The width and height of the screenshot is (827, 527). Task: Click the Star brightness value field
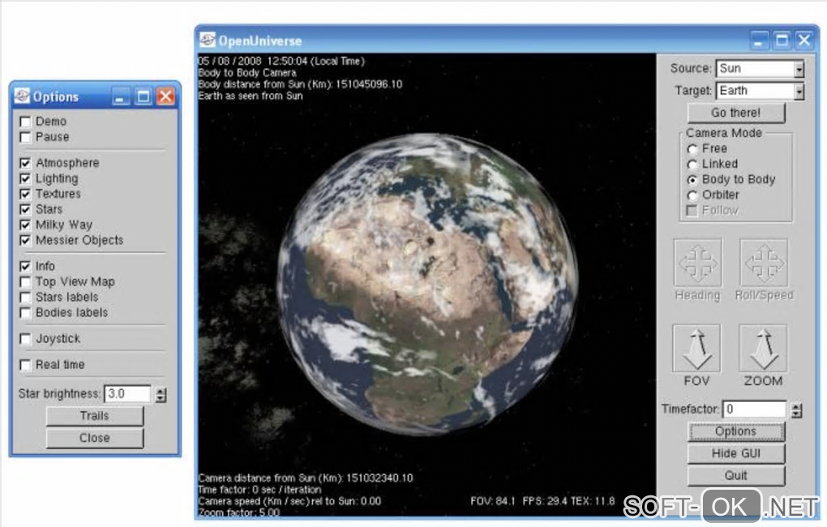pyautogui.click(x=127, y=394)
